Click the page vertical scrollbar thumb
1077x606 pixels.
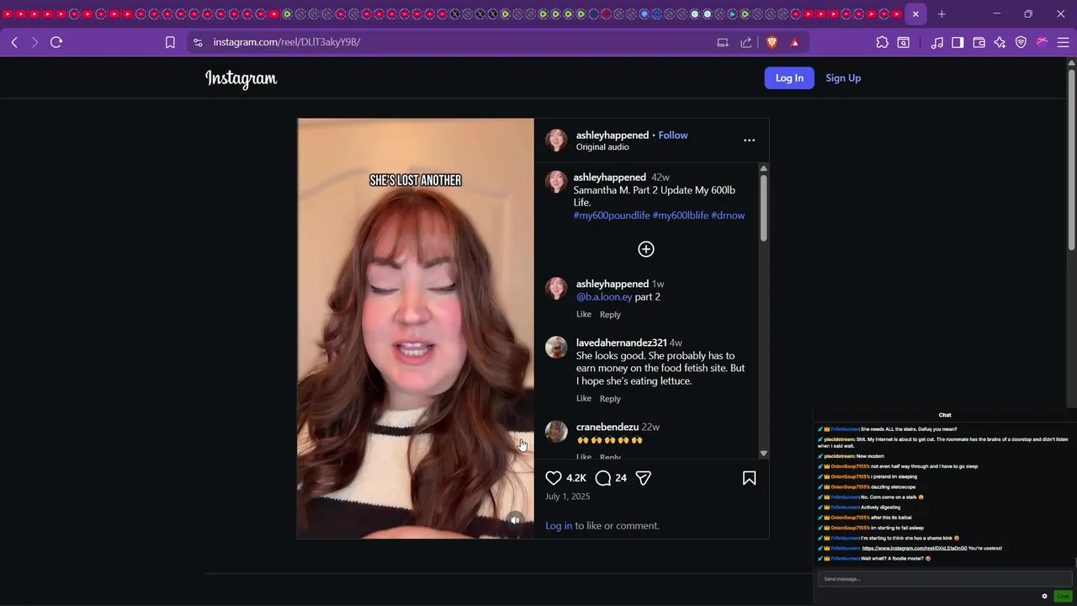[x=1071, y=159]
